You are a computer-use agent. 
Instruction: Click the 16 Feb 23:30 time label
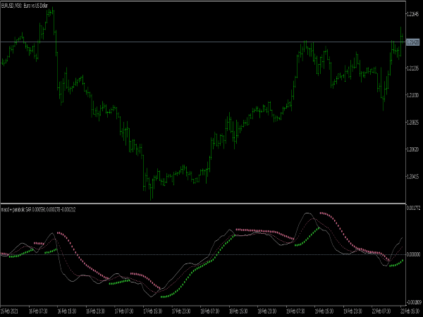pos(95,311)
